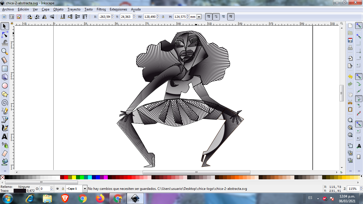Select the Spiral tool
The image size is (363, 204).
(x=5, y=103)
